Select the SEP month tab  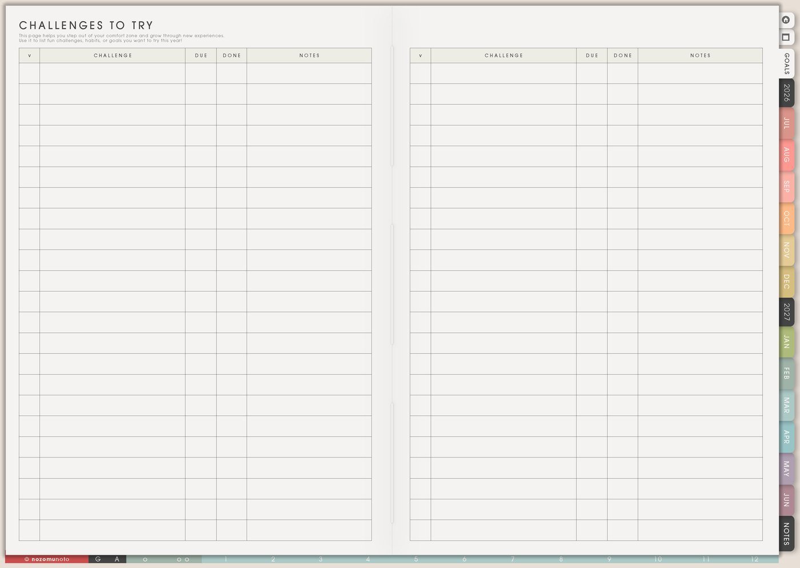point(787,186)
